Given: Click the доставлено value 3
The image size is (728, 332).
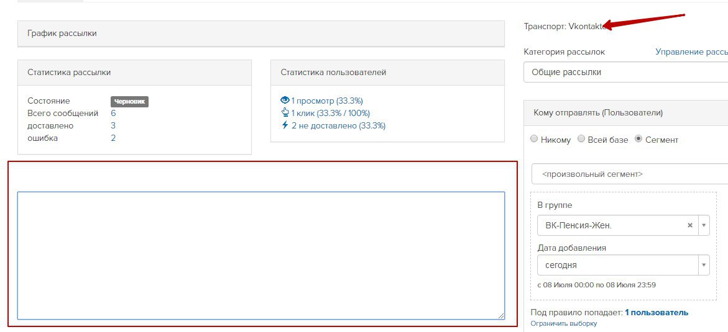Looking at the screenshot, I should (113, 125).
